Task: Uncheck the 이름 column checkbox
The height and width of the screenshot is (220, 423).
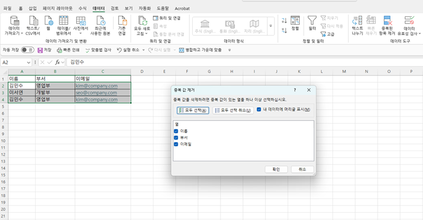Action: point(176,131)
